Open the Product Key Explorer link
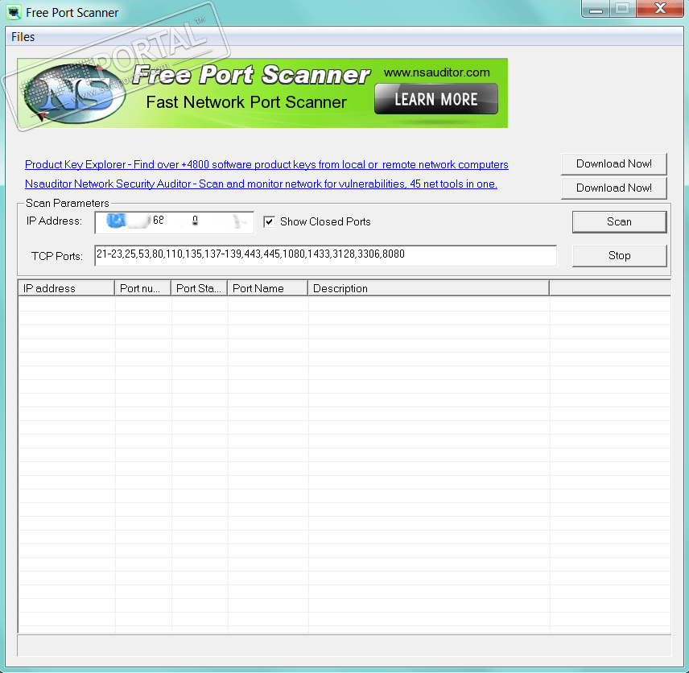Screen dimensions: 689x673 pyautogui.click(x=266, y=164)
